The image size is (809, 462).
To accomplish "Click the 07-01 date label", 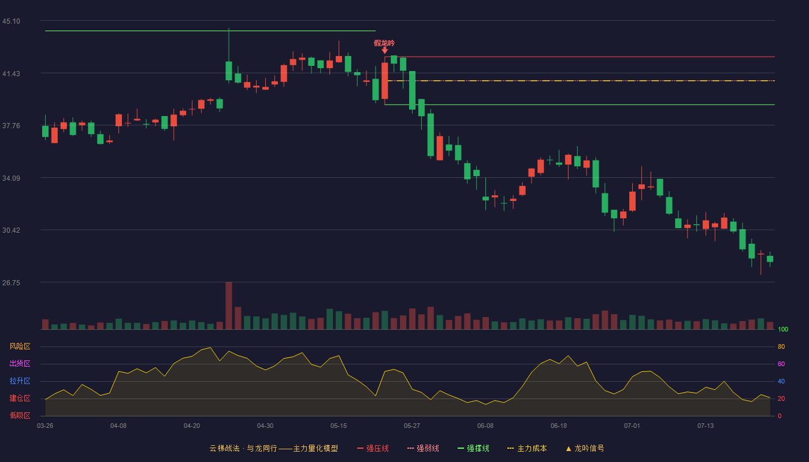I will [x=632, y=426].
